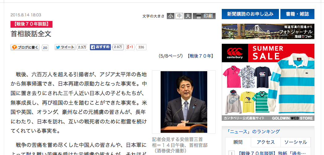Open the 産経フォト photo journal banner
Viewport: 324px width, 155px height.
point(268,31)
